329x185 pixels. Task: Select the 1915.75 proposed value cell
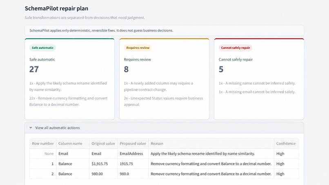133,164
